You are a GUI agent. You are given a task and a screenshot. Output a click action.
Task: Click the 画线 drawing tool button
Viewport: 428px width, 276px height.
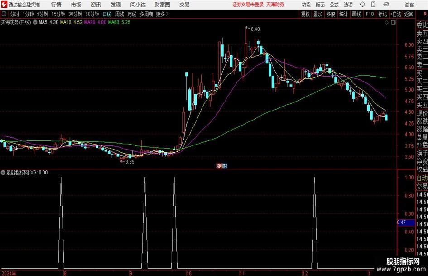[x=357, y=14]
